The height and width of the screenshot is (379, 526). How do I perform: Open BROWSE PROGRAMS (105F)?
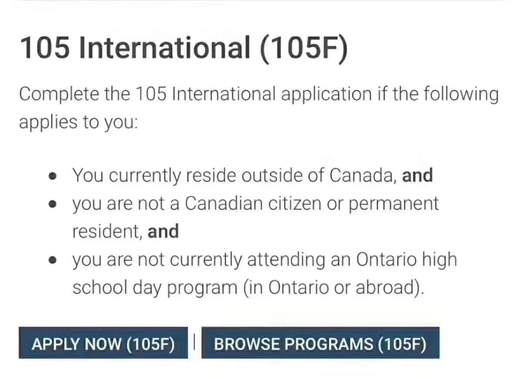(x=320, y=344)
